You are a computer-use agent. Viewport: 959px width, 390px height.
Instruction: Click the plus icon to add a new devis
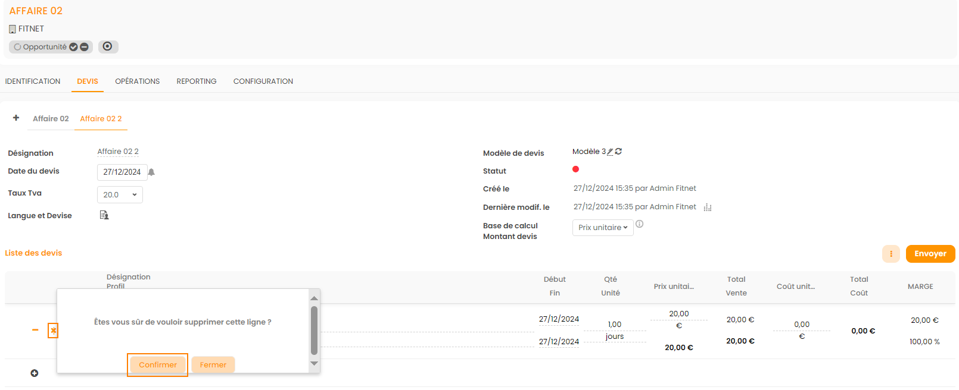16,118
